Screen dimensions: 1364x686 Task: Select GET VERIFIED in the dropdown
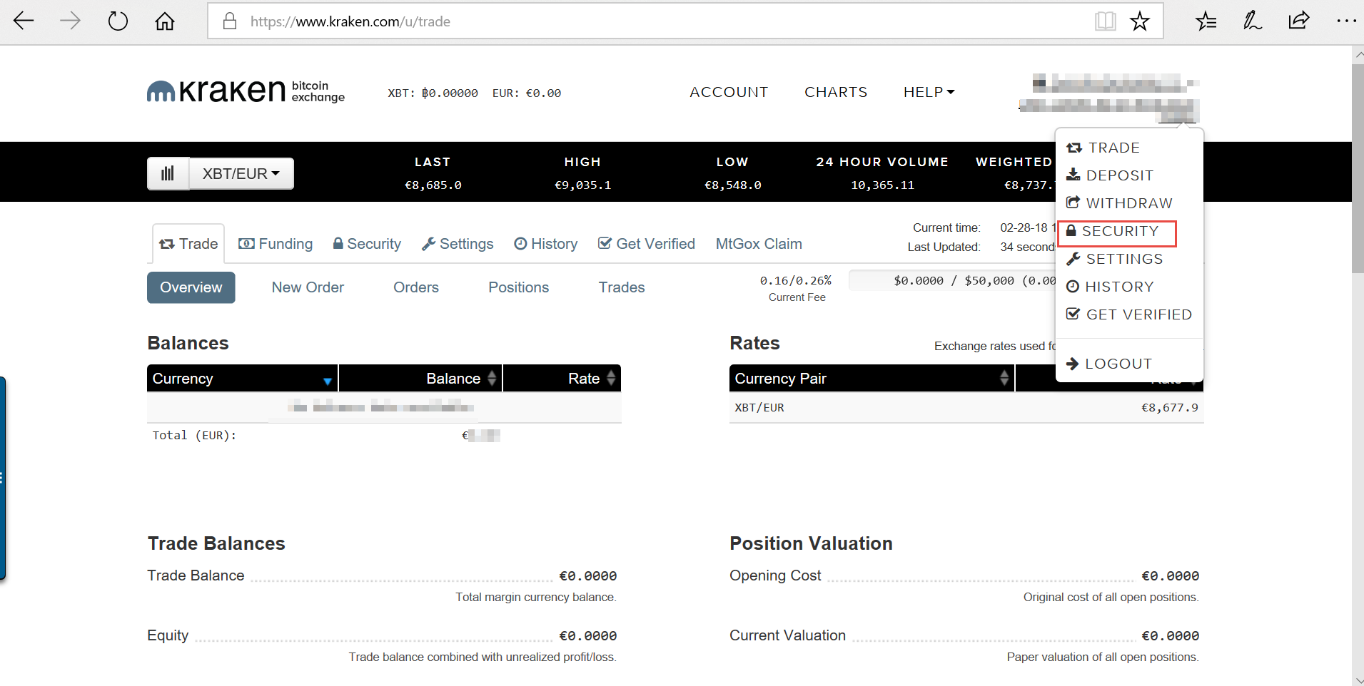[1128, 314]
